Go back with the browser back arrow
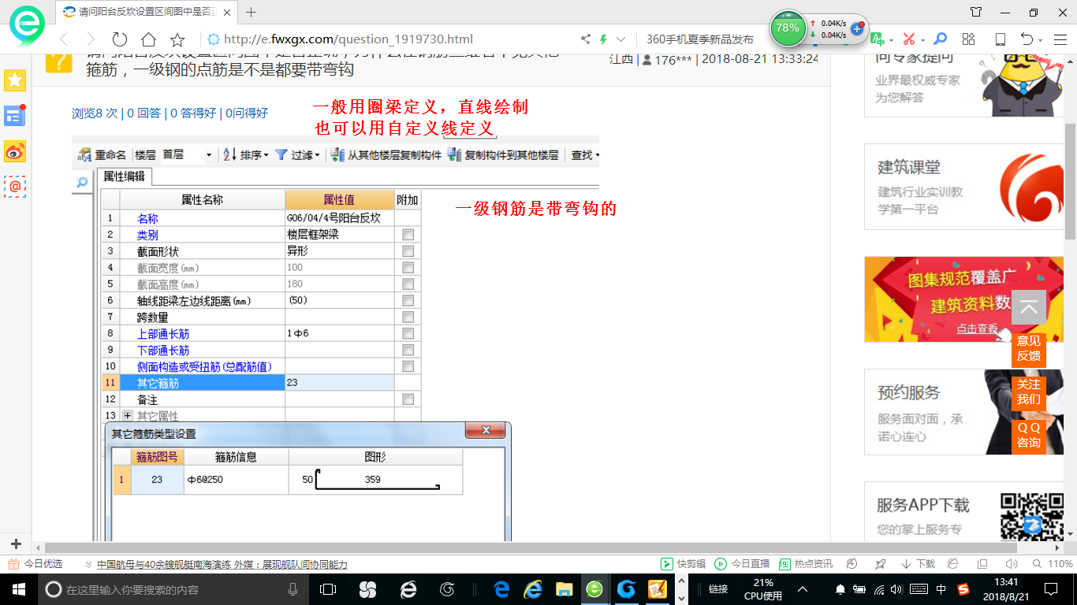This screenshot has width=1077, height=605. [x=65, y=39]
